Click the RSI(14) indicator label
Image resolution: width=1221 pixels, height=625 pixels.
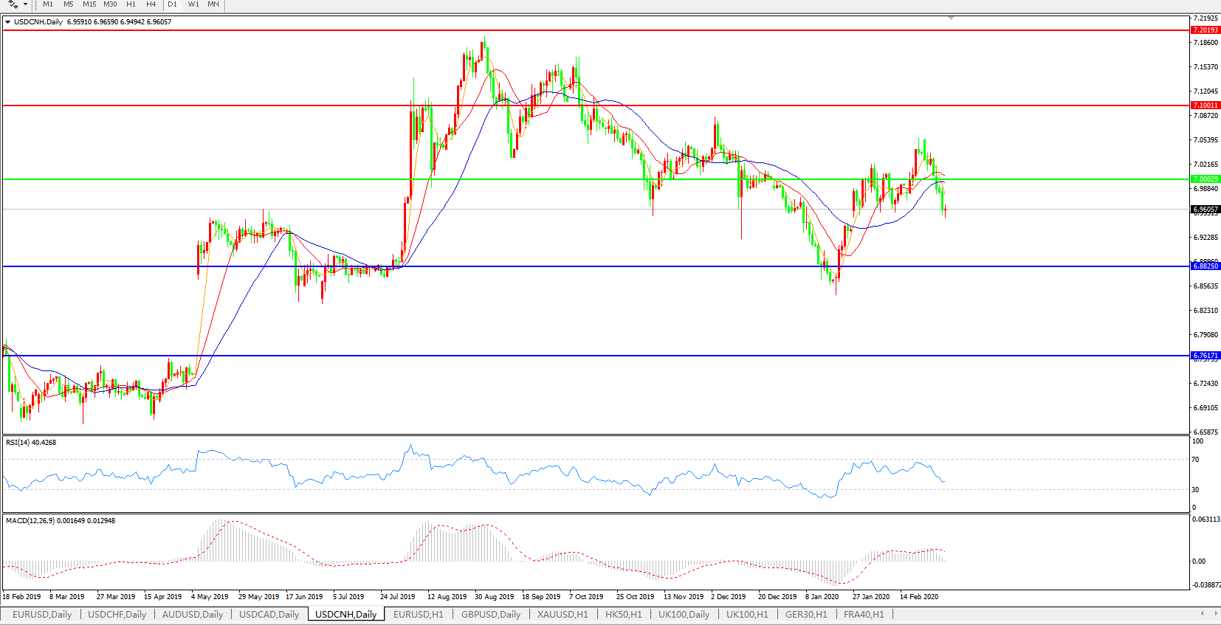pyautogui.click(x=30, y=443)
